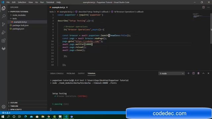Click the editor vertical scrollbar
Image resolution: width=212 pixels, height=119 pixels.
click(x=211, y=28)
